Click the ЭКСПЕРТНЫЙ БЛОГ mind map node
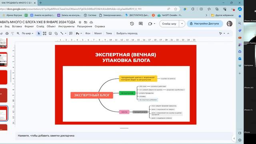The height and width of the screenshot is (144, 256). tap(92, 95)
